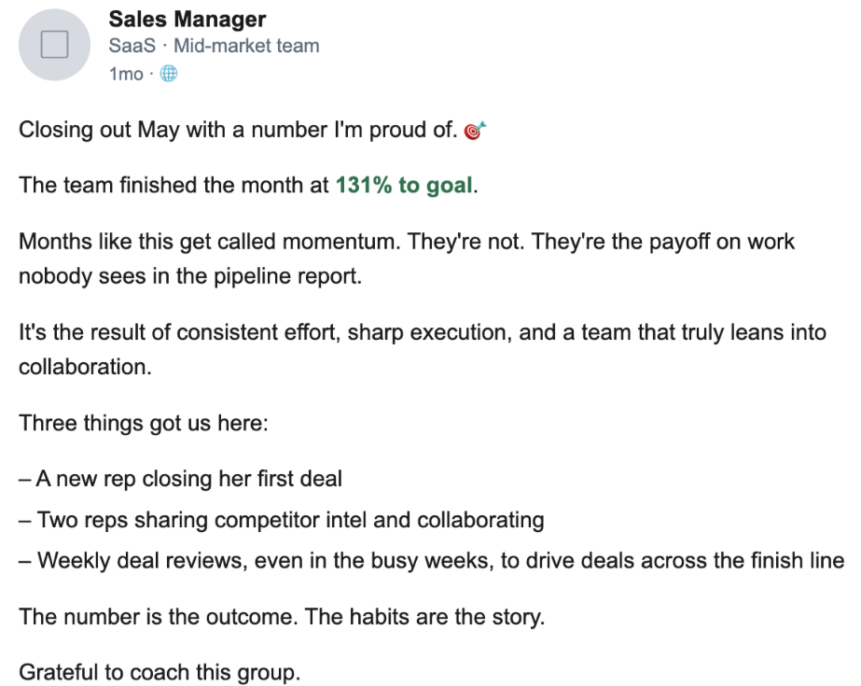This screenshot has width=861, height=686.
Task: Click the profile avatar placeholder image
Action: pyautogui.click(x=54, y=45)
